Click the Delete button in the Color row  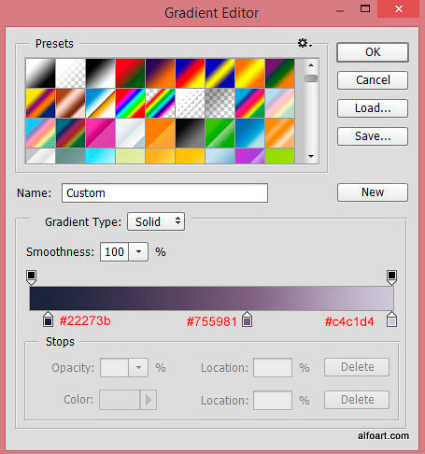click(x=357, y=400)
